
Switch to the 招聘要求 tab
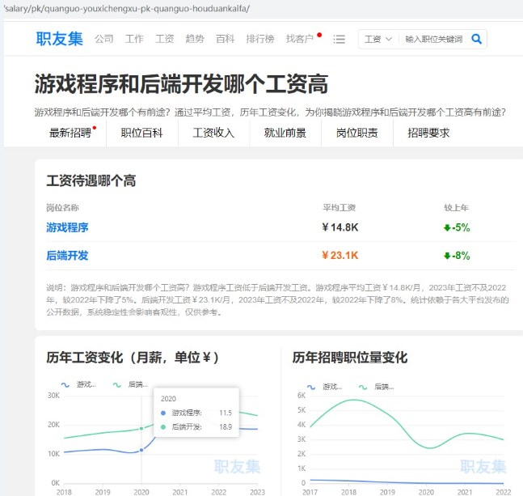click(428, 133)
